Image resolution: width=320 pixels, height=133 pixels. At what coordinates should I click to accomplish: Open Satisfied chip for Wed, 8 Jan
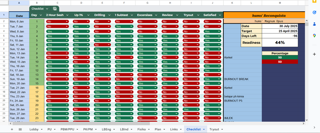click(x=212, y=32)
